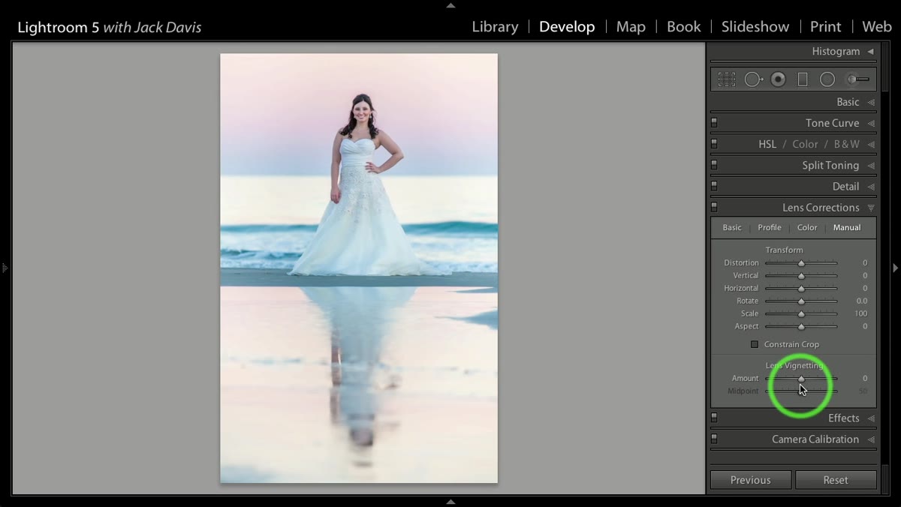Click the Vertical transform slider handle
Image resolution: width=901 pixels, height=507 pixels.
click(801, 276)
